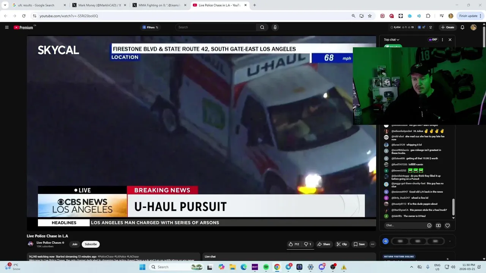486x273 pixels.
Task: Open the media control playlist icon
Action: click(x=442, y=16)
